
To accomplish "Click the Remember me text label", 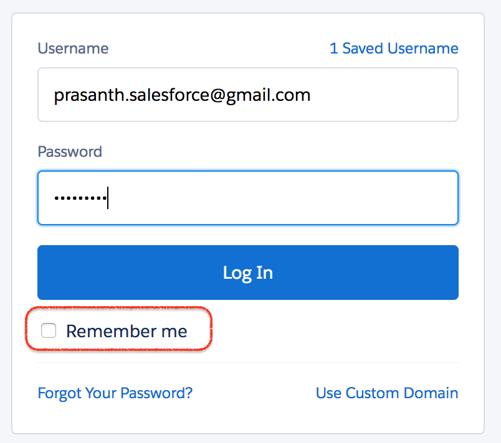I will (x=126, y=330).
